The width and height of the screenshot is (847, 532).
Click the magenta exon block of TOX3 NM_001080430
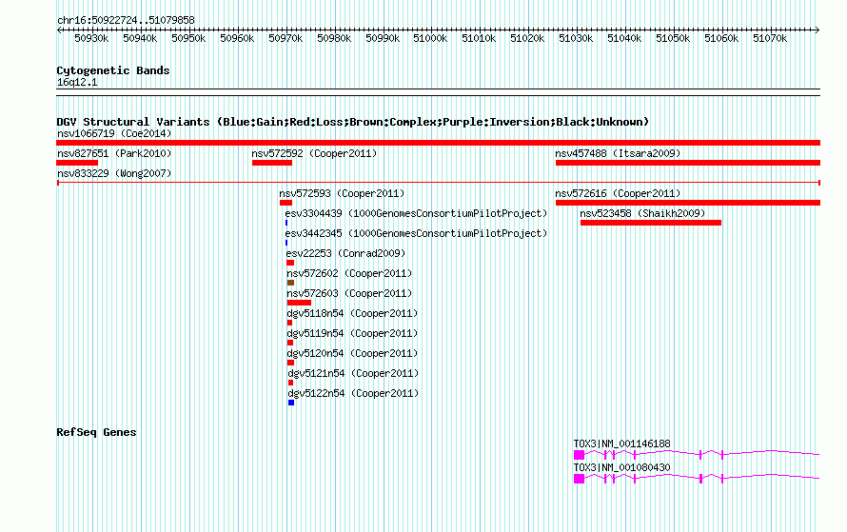click(x=579, y=479)
